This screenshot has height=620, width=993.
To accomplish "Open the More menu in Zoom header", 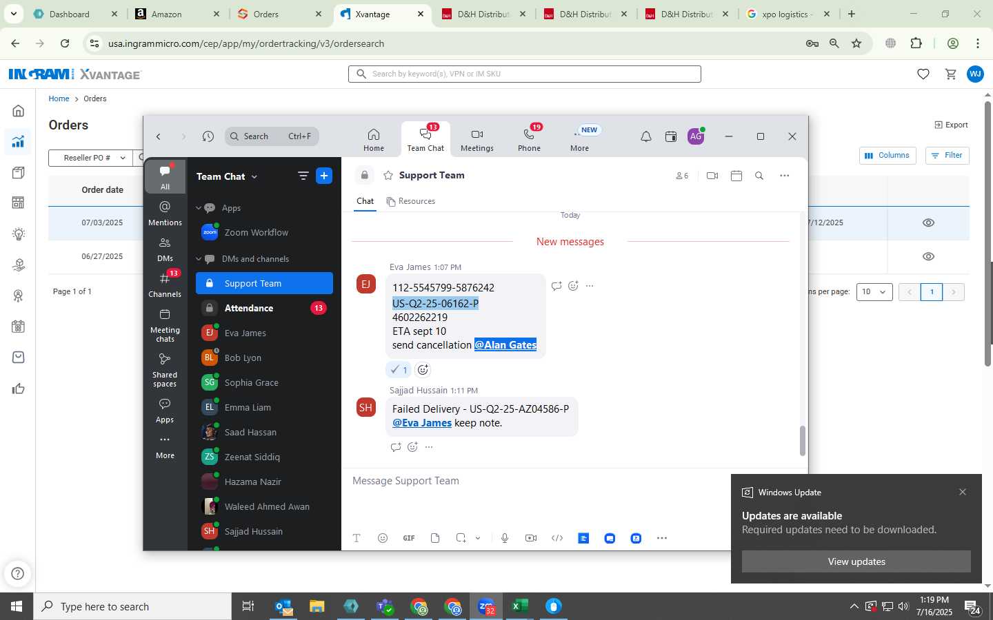I will pyautogui.click(x=580, y=139).
